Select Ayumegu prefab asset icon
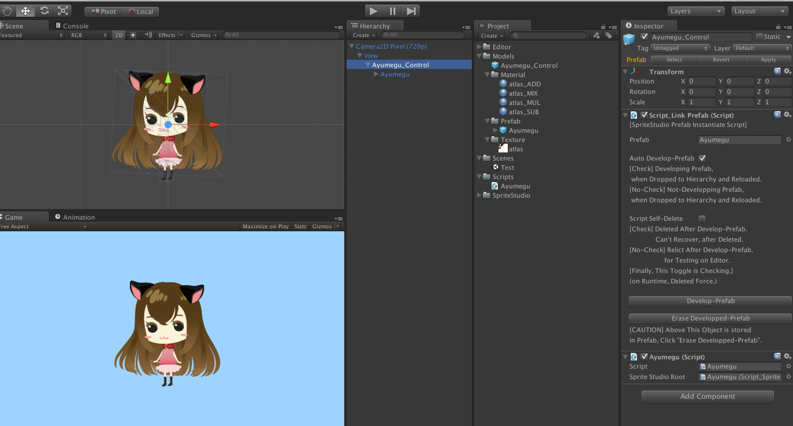Viewport: 793px width, 426px height. [x=503, y=130]
